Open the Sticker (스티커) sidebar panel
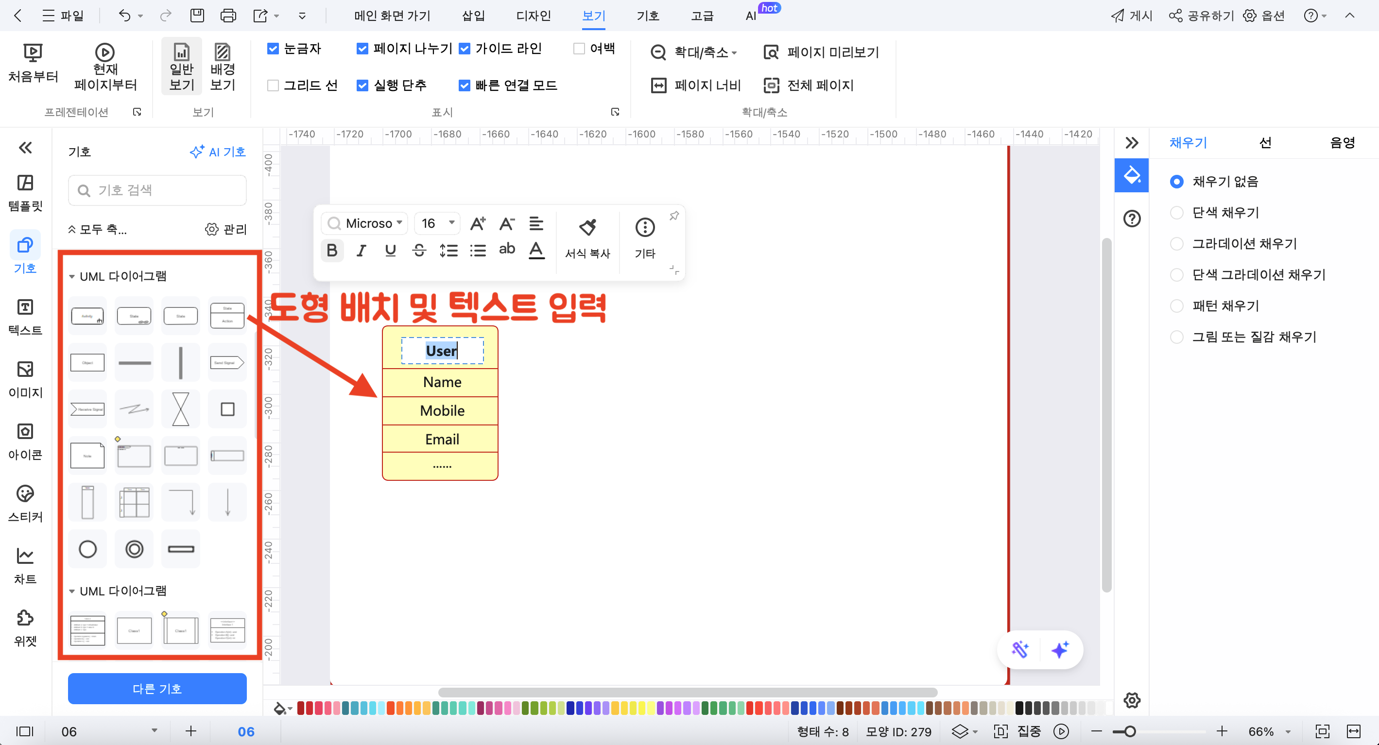 (25, 504)
